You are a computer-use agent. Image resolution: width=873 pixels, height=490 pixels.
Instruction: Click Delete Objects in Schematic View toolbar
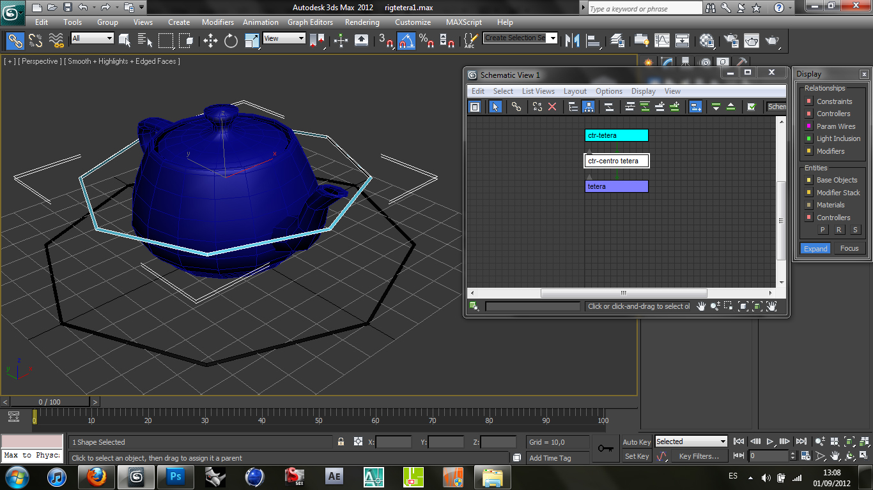[x=552, y=107]
